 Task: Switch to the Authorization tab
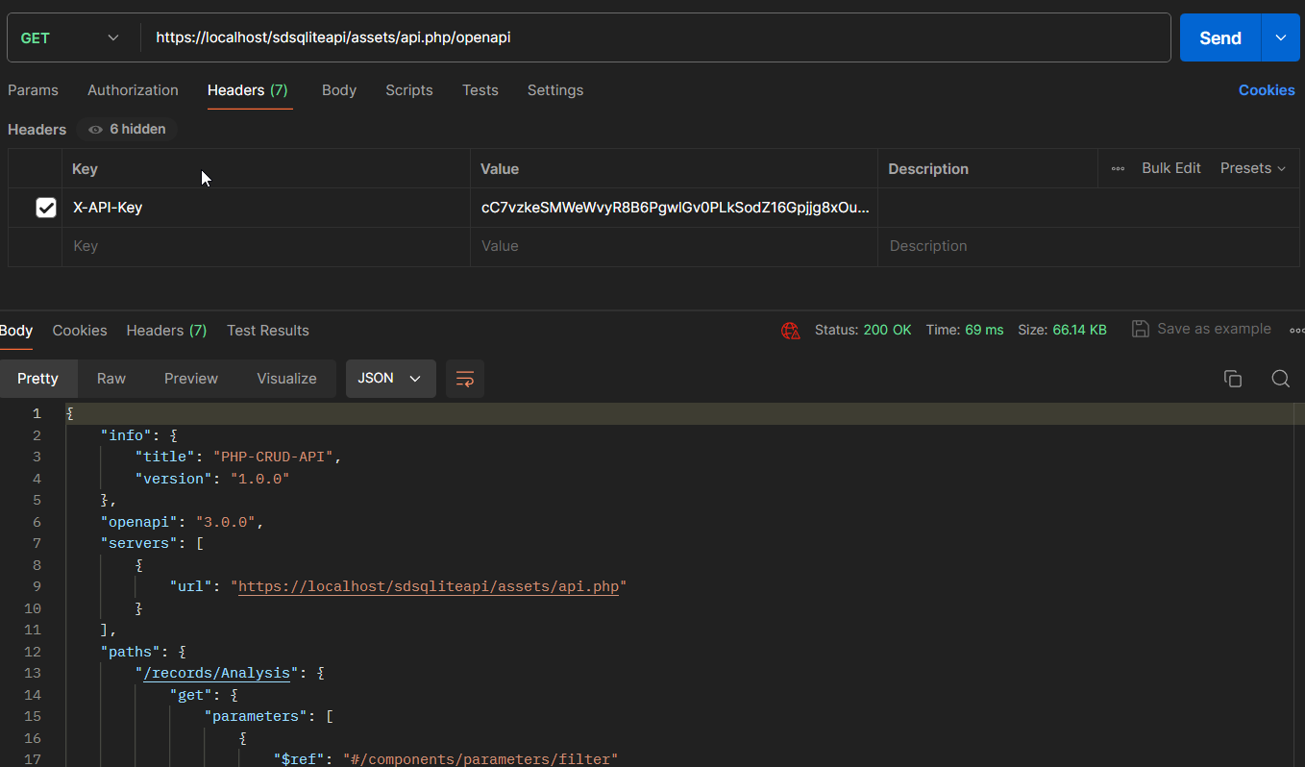[133, 90]
